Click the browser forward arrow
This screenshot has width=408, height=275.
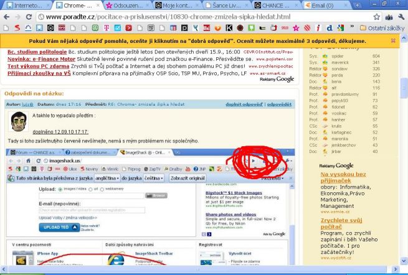click(17, 17)
